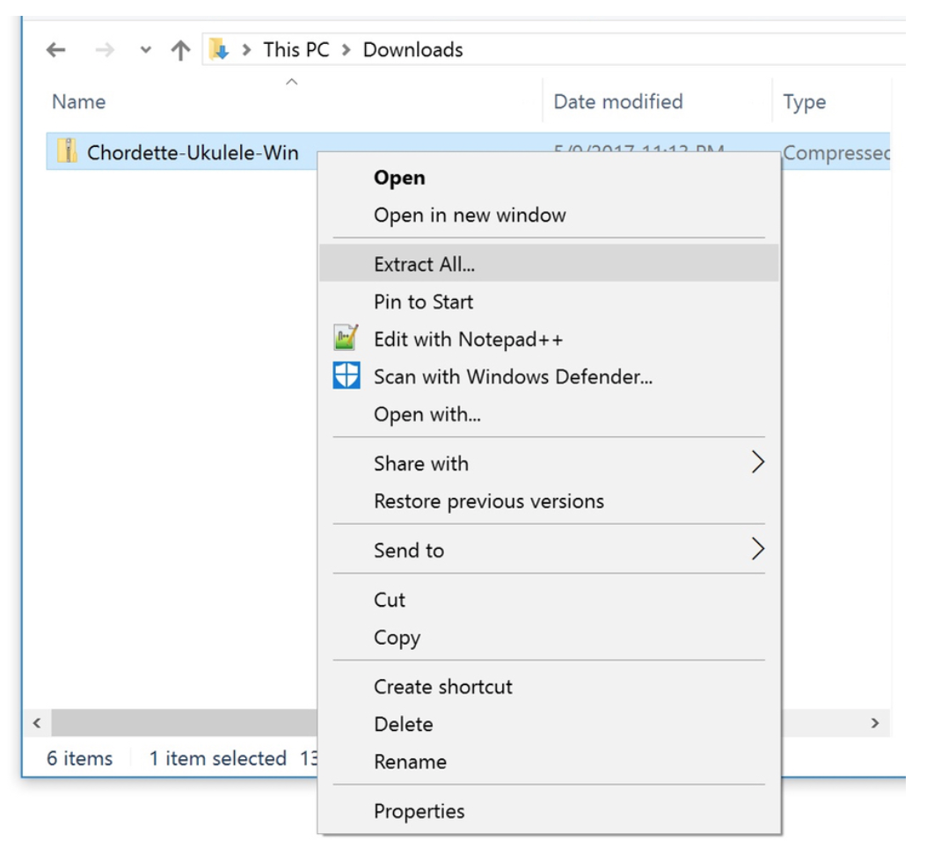Click the Back navigation arrow
The image size is (934, 862).
(x=56, y=50)
